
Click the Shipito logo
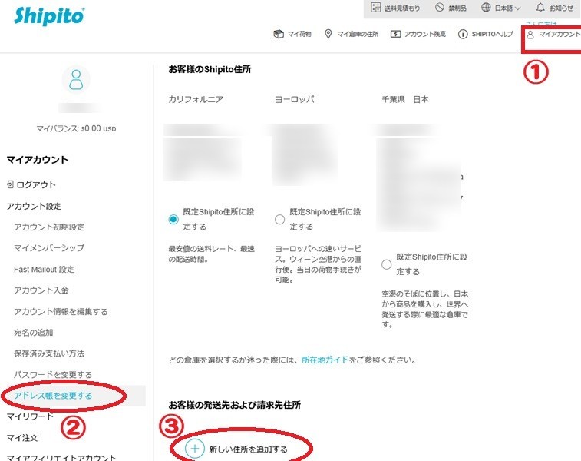51,16
